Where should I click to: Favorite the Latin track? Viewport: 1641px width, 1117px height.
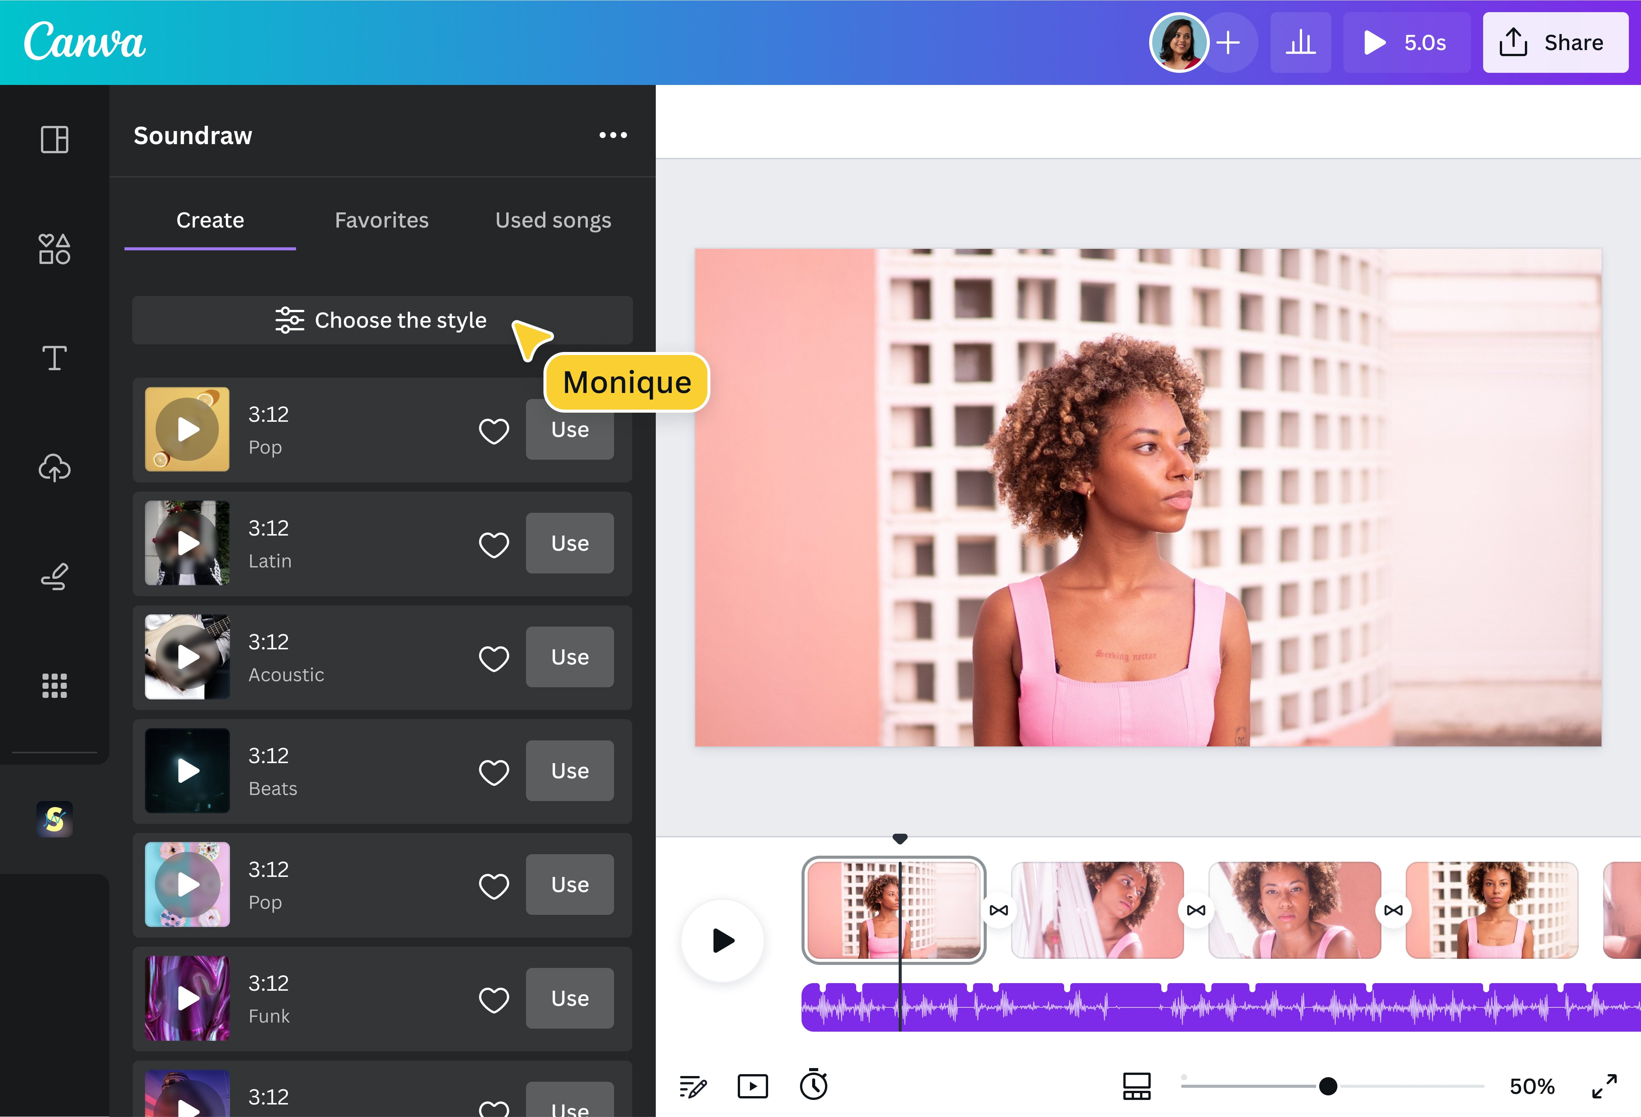tap(494, 544)
